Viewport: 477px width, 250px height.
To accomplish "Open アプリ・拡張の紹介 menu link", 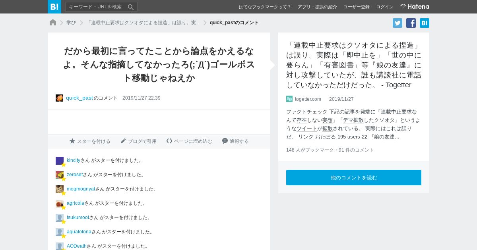I will [317, 7].
